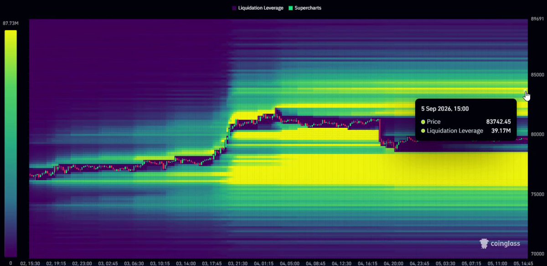547x266 pixels.
Task: Click the "02, 19:15" time axis label
Action: coord(57,263)
